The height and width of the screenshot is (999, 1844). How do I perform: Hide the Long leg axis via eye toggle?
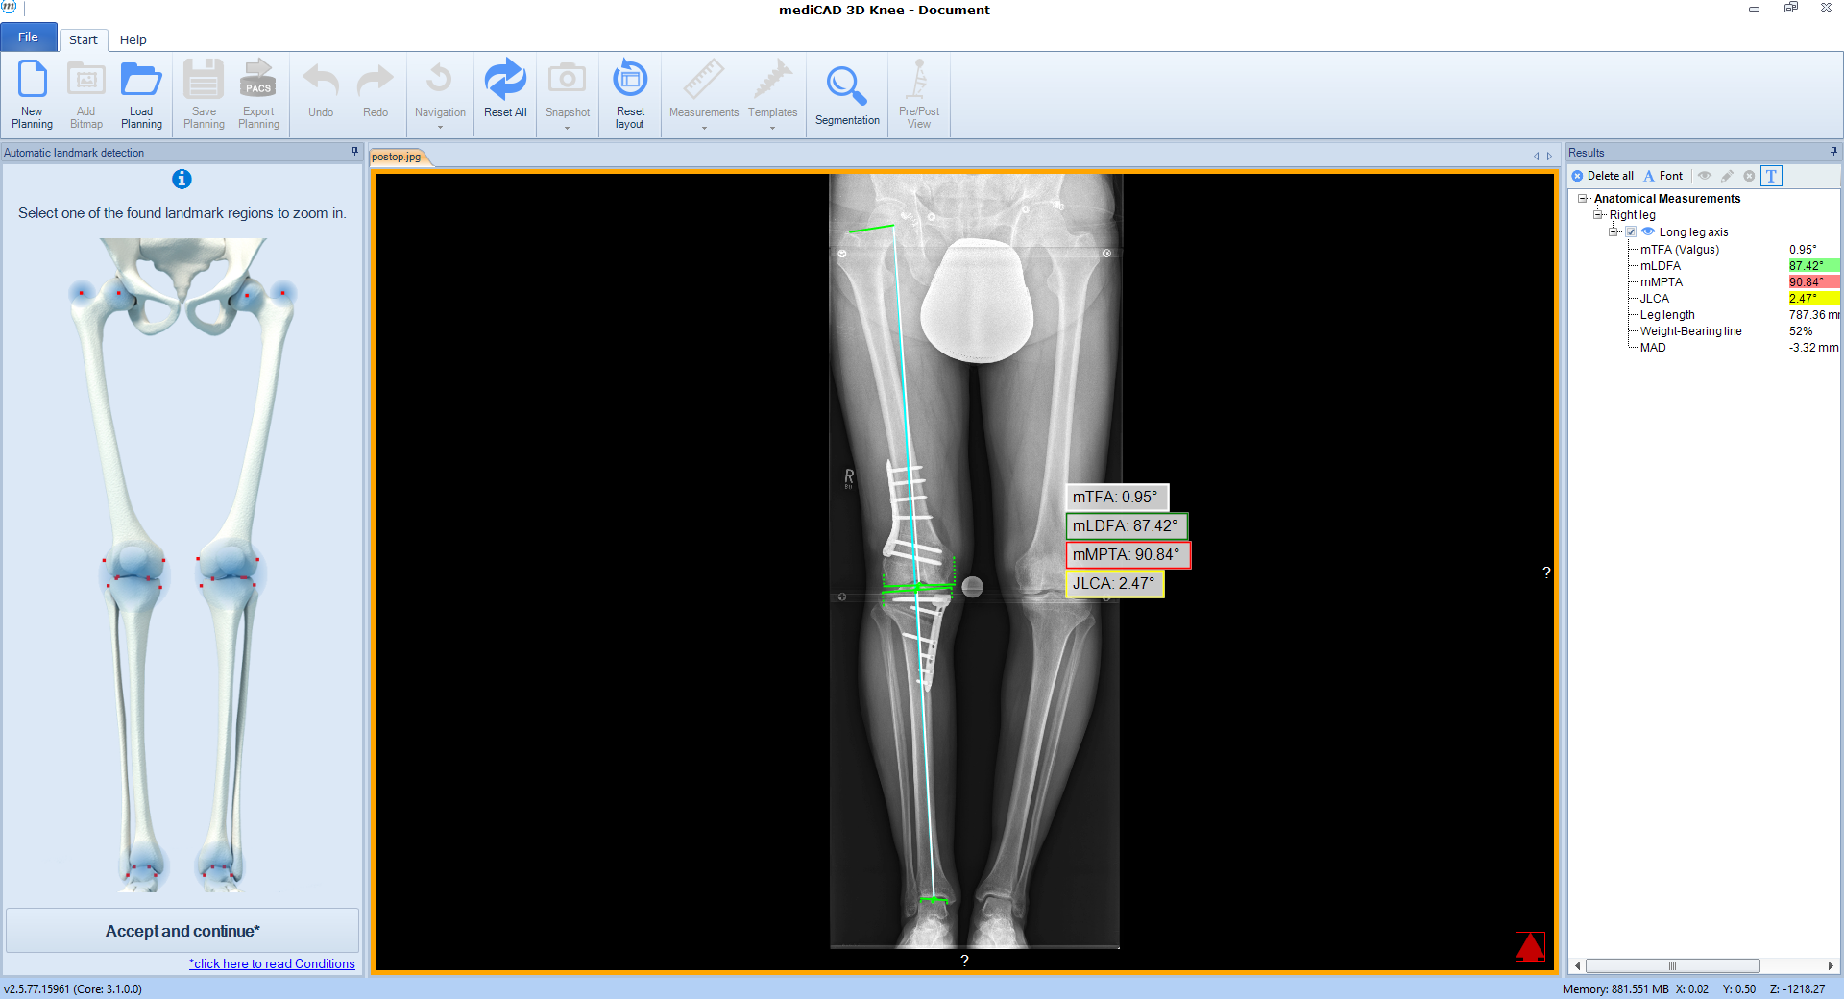(1649, 231)
